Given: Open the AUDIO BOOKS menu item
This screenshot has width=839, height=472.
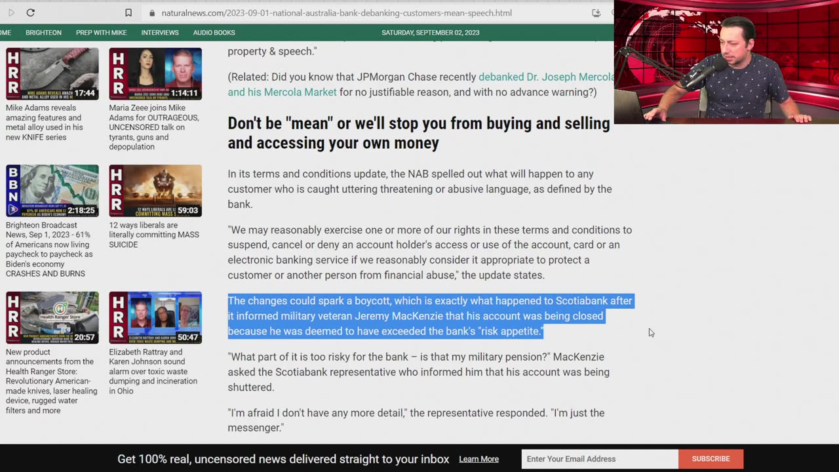Looking at the screenshot, I should (x=214, y=32).
